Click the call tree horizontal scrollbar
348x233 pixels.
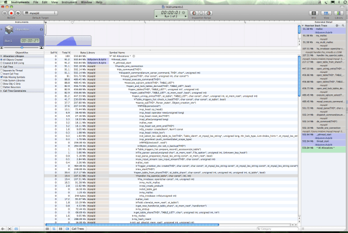click(x=132, y=225)
